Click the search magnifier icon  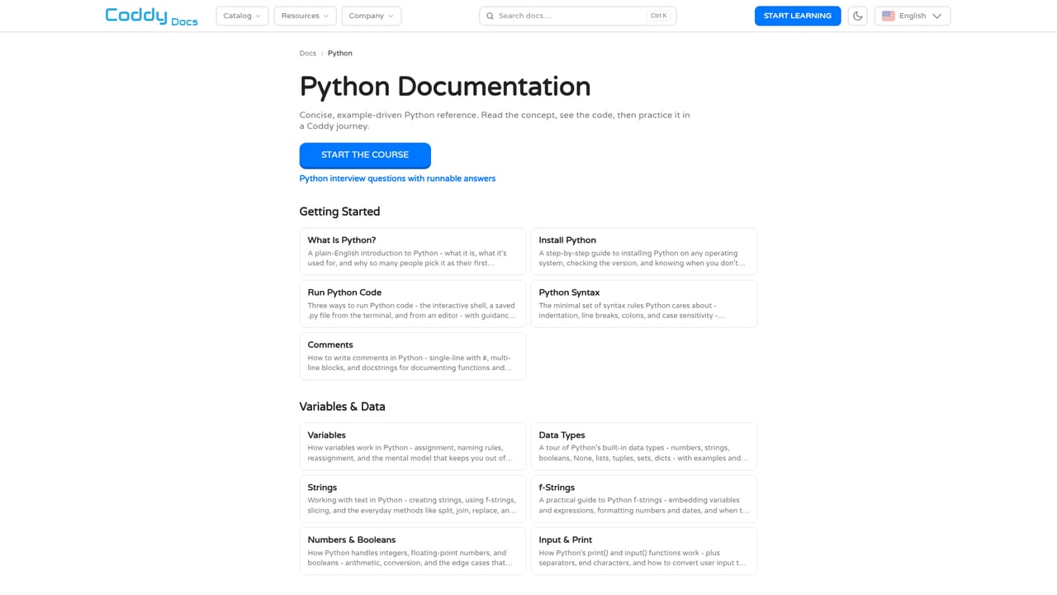[490, 16]
